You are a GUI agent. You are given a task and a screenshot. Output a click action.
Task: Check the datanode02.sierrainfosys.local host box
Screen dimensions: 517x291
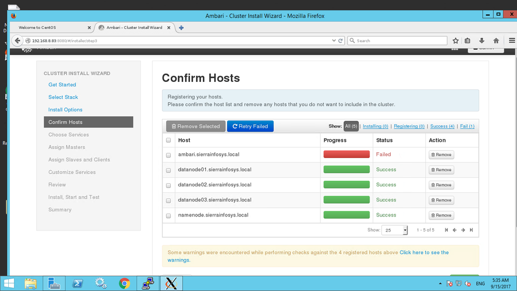(x=168, y=185)
